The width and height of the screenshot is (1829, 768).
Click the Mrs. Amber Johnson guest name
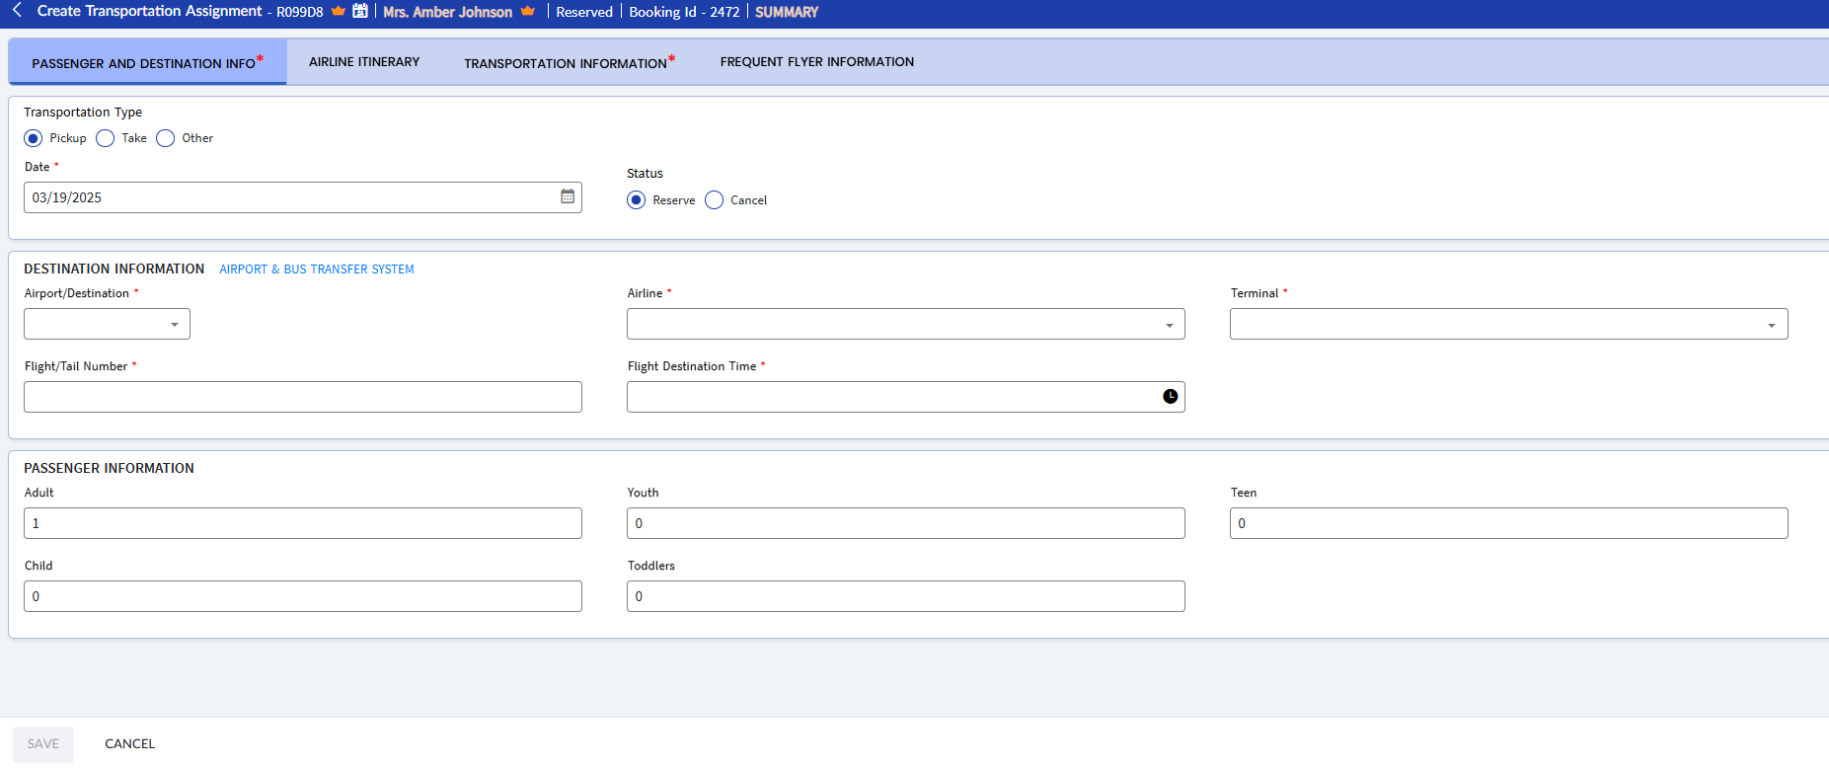click(x=447, y=12)
